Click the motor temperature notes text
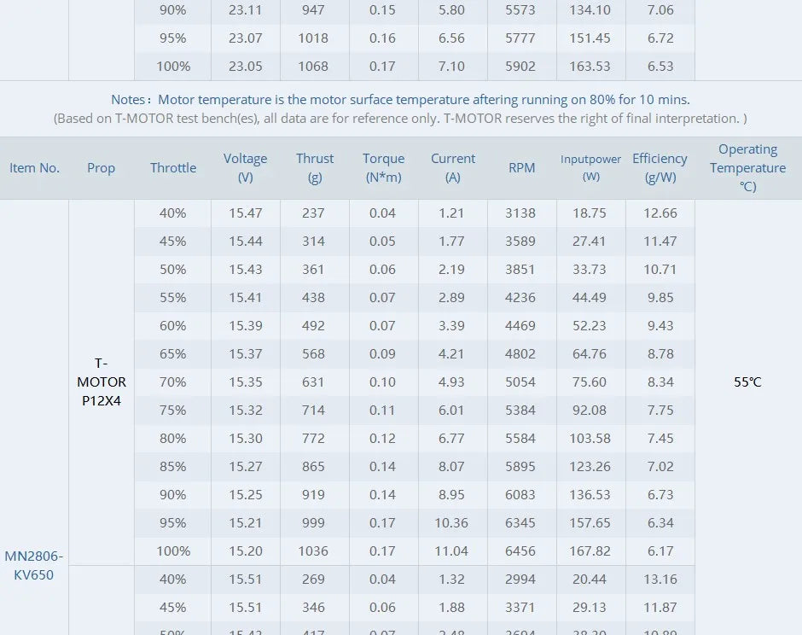Image resolution: width=802 pixels, height=635 pixels. [x=400, y=100]
